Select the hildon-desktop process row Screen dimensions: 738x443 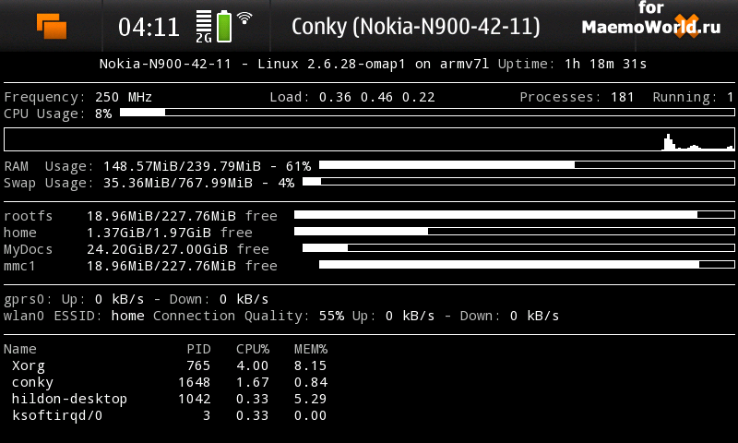click(166, 399)
